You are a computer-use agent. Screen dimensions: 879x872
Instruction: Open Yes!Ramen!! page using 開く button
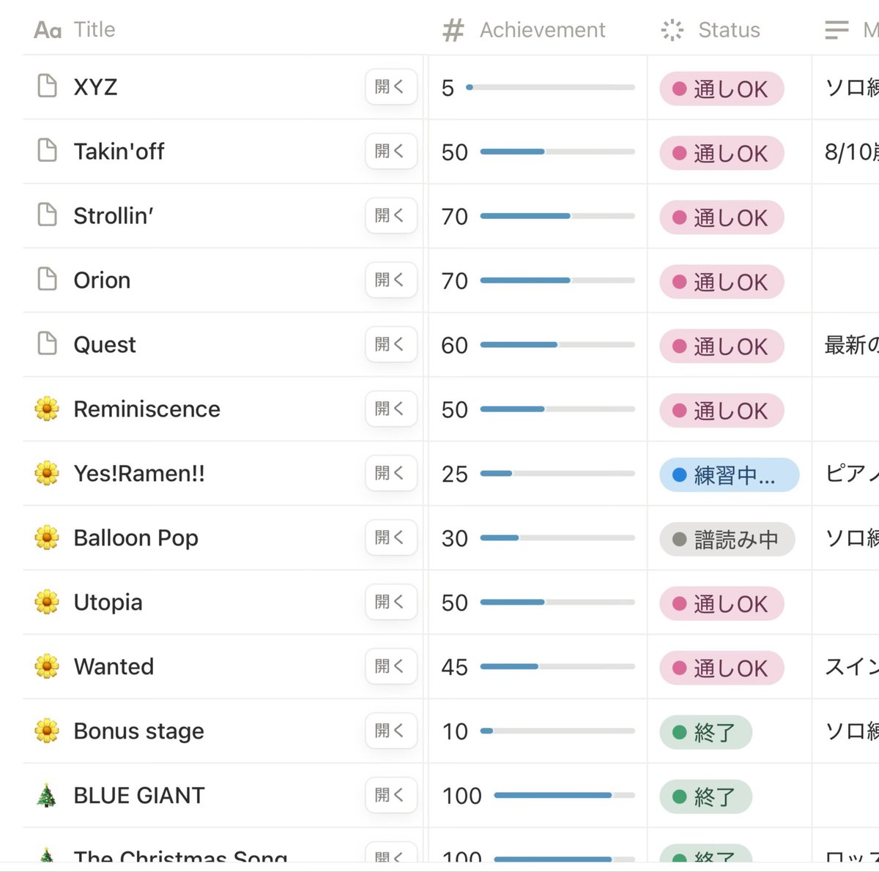tap(391, 473)
